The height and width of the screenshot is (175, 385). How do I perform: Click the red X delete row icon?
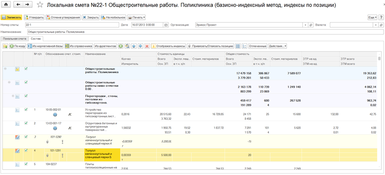[x=147, y=46]
